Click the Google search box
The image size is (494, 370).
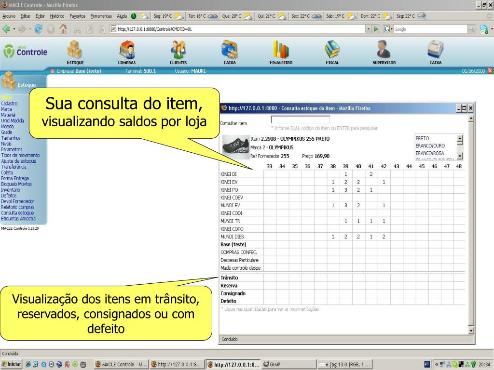(x=430, y=29)
